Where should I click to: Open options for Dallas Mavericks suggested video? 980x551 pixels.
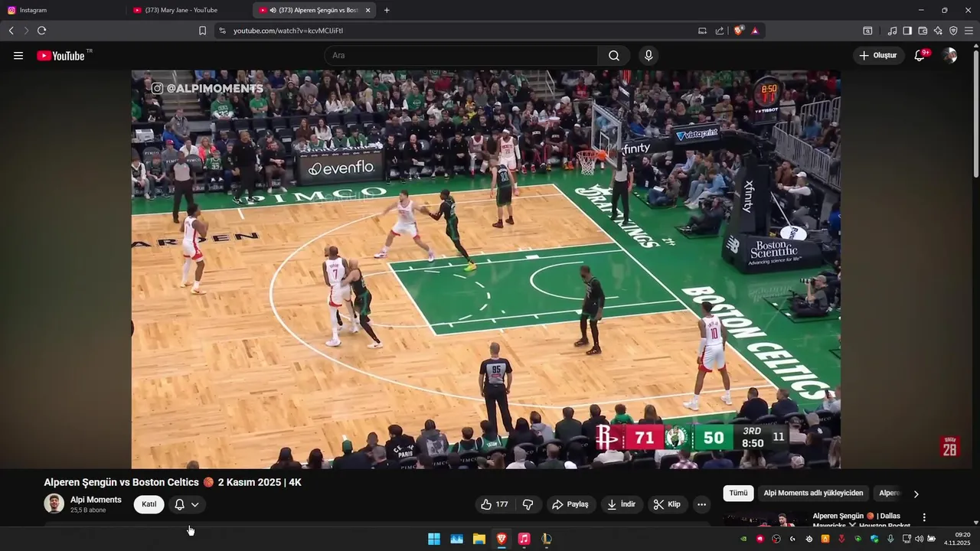point(924,517)
